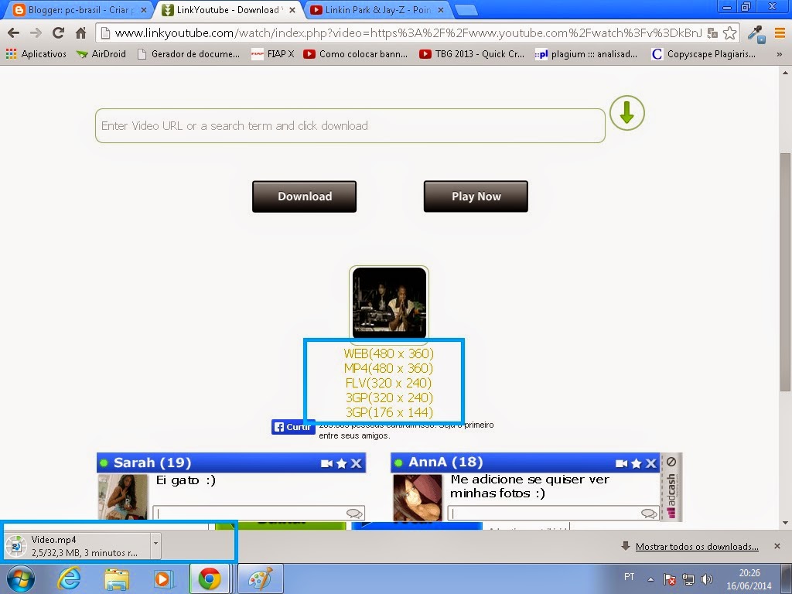Screen dimensions: 792x594
Task: Click the page scrollbar up arrow
Action: [x=785, y=73]
